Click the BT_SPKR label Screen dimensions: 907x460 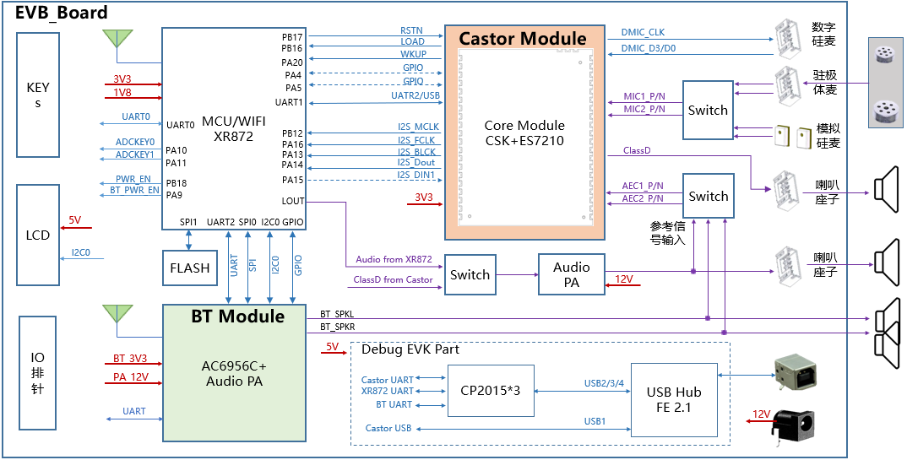point(338,327)
